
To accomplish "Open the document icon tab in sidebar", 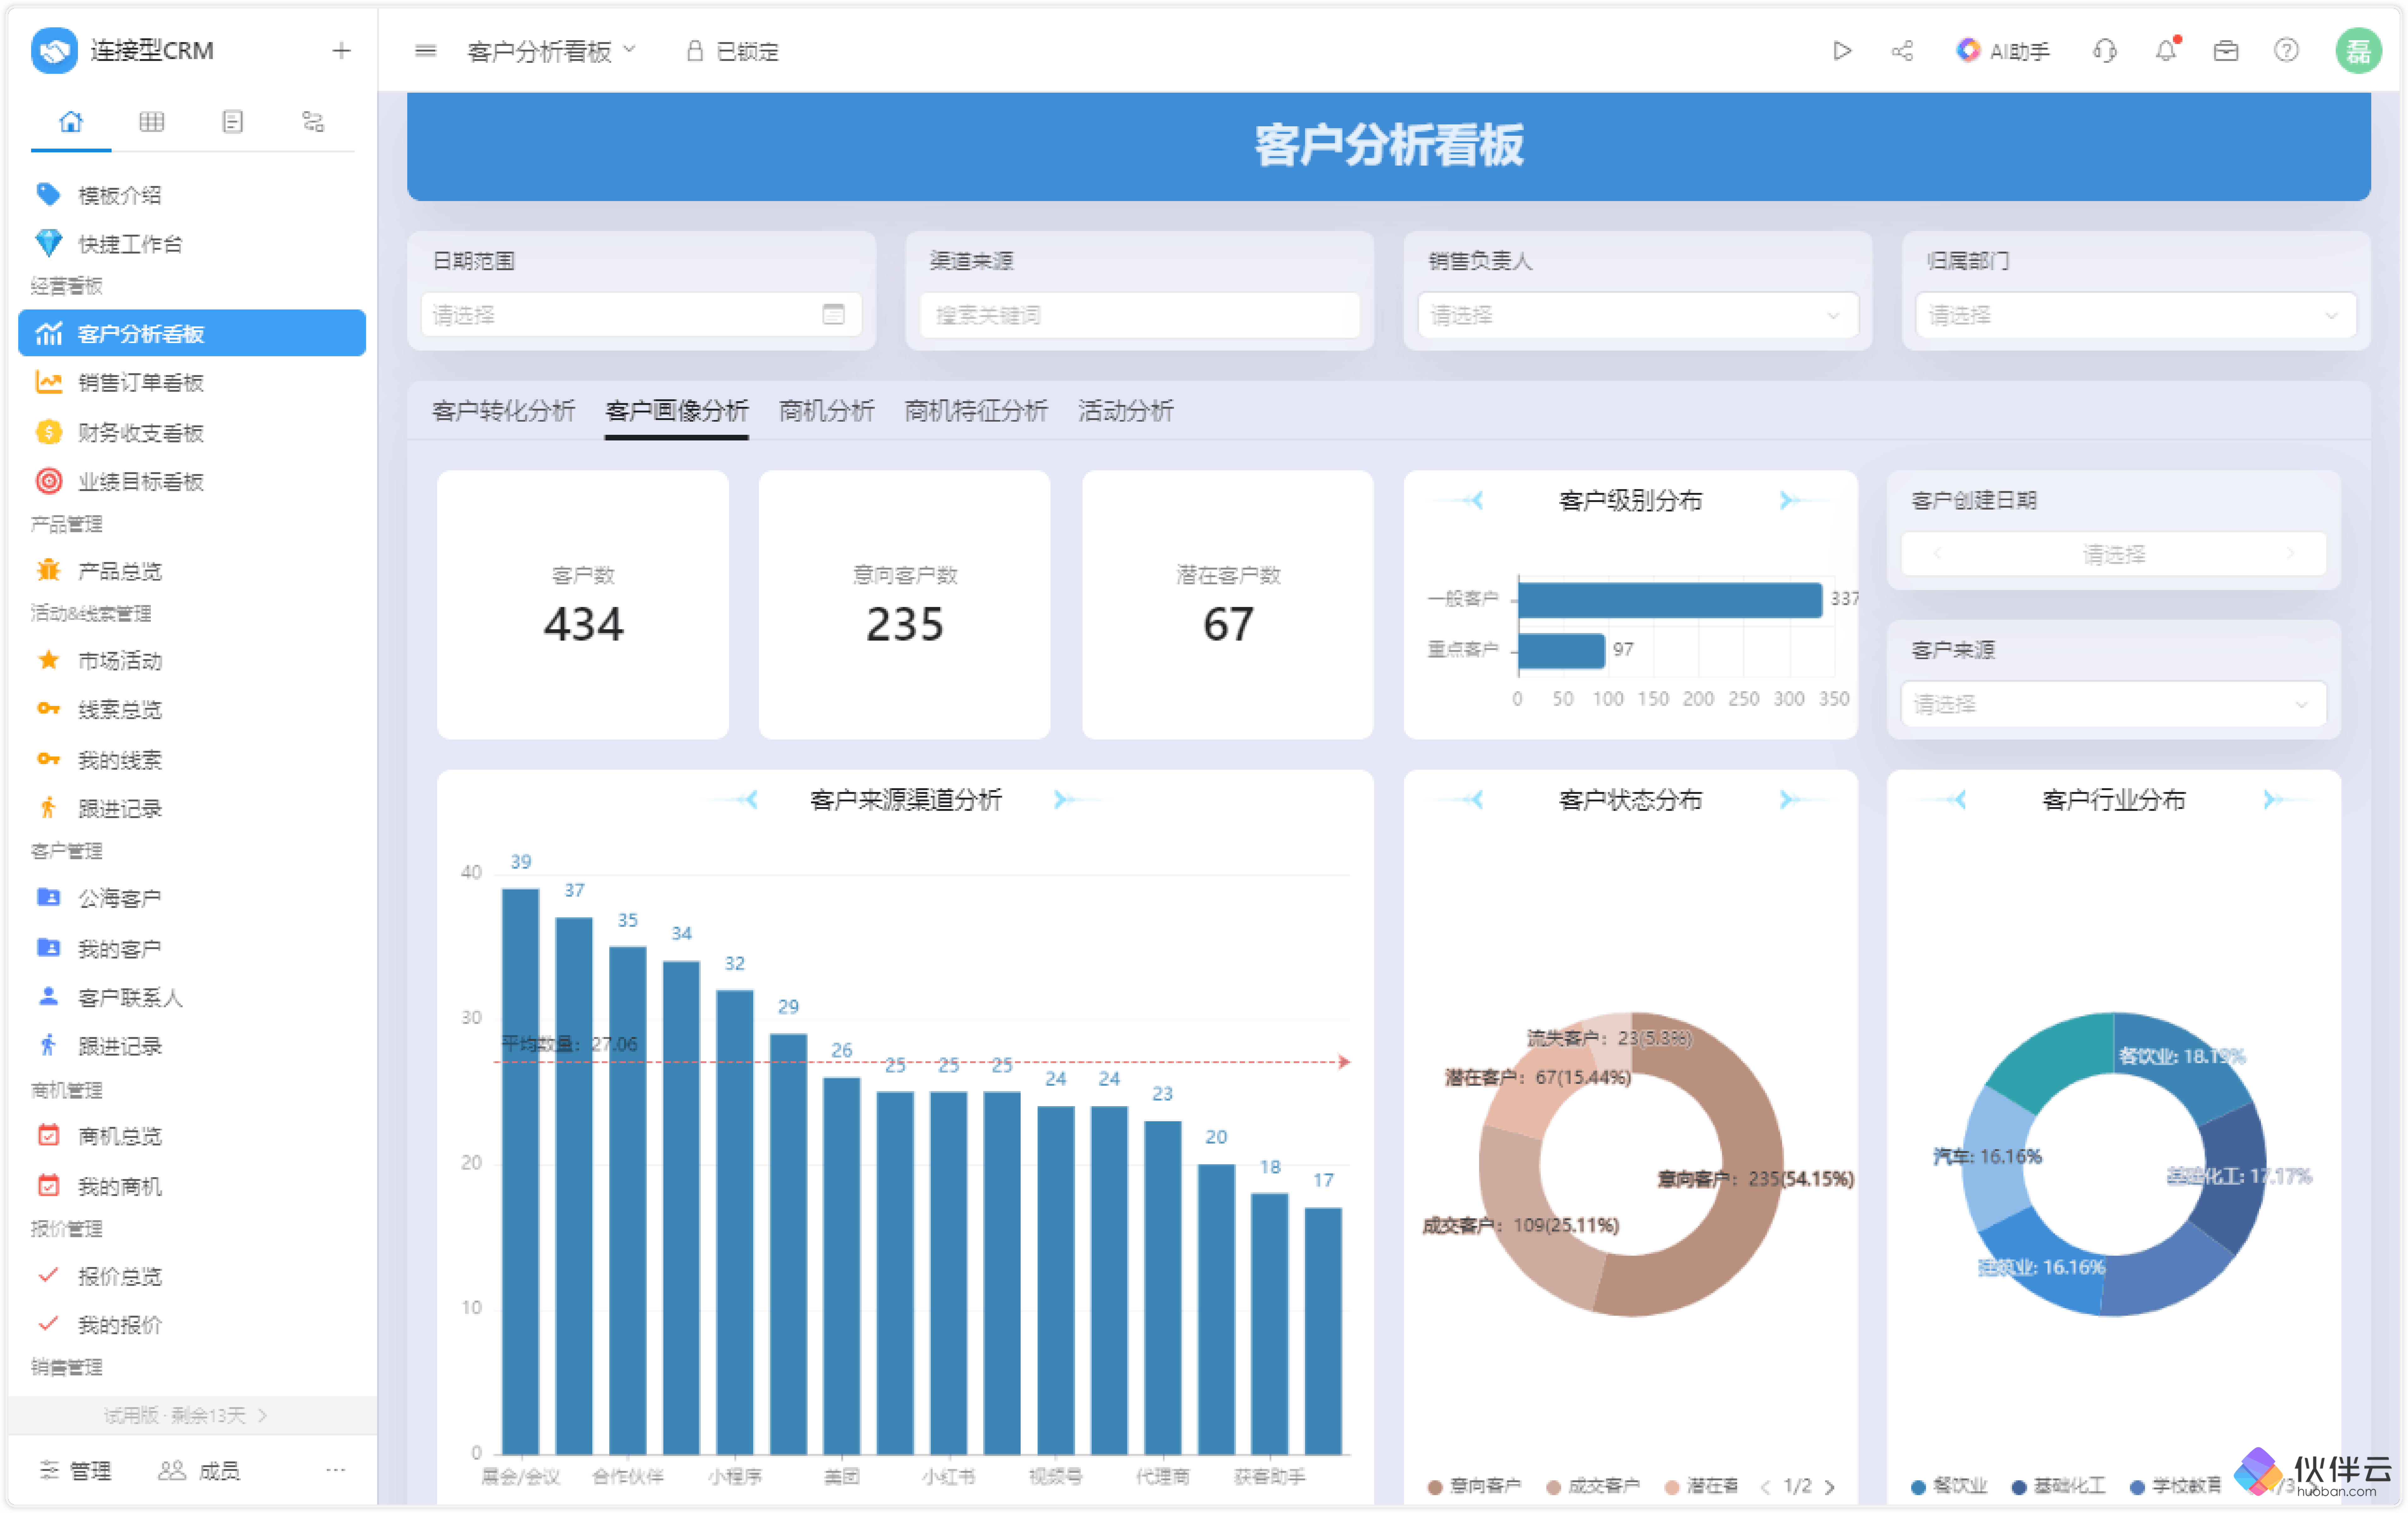I will (x=232, y=122).
